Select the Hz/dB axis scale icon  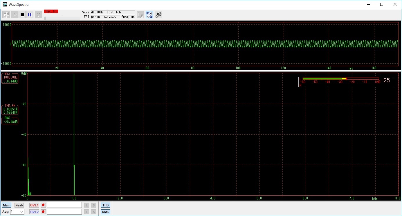149,15
